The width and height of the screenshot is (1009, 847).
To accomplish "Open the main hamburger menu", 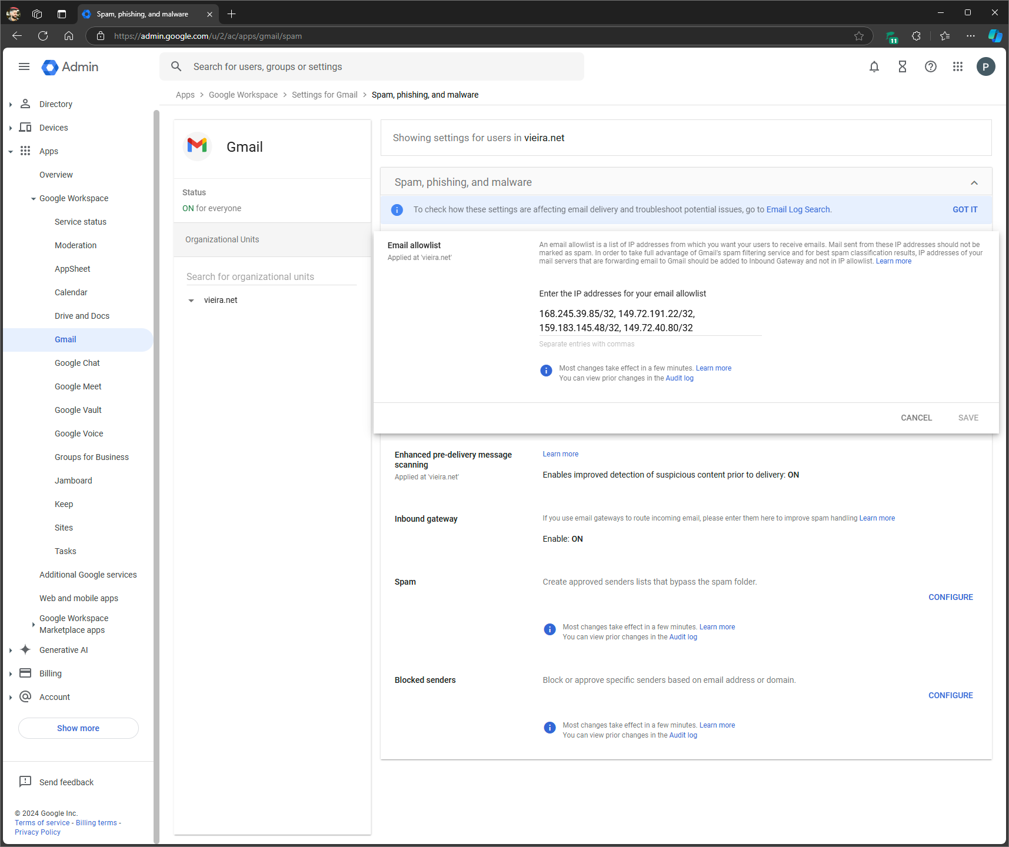I will [24, 66].
